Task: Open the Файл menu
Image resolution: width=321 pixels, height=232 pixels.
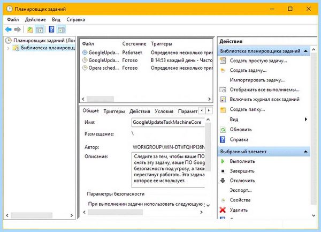Action: [x=13, y=20]
